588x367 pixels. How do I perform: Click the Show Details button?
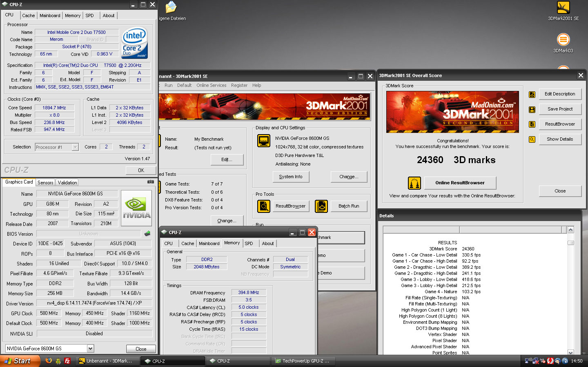point(560,139)
